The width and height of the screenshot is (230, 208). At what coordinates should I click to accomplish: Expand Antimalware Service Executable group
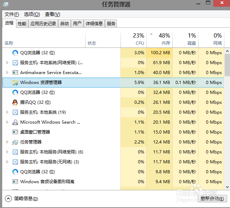(x=7, y=73)
